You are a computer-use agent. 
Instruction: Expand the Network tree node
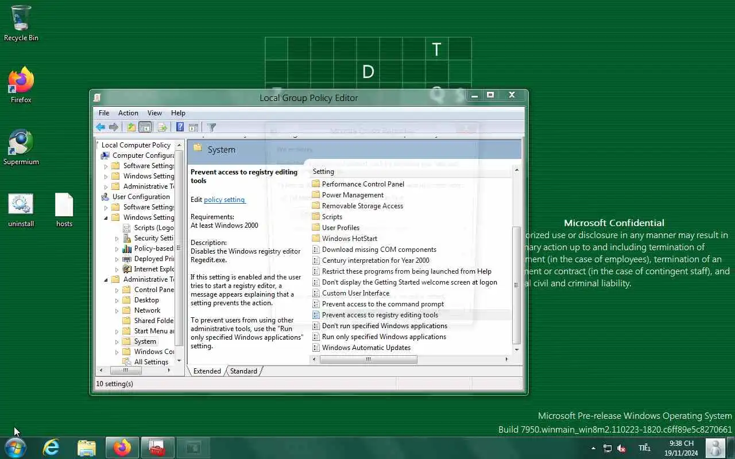(117, 311)
